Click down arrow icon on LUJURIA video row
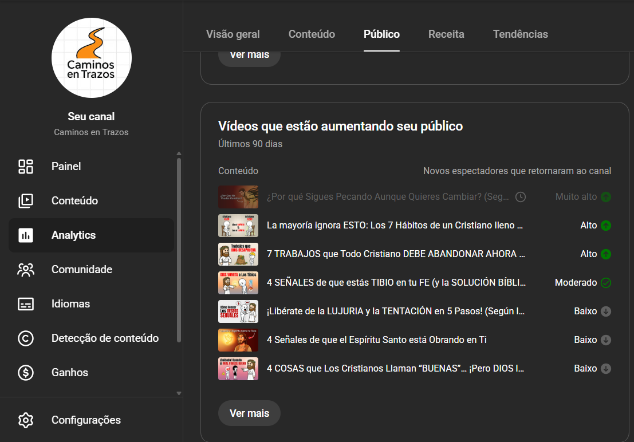Screen dimensions: 634x442 606,311
